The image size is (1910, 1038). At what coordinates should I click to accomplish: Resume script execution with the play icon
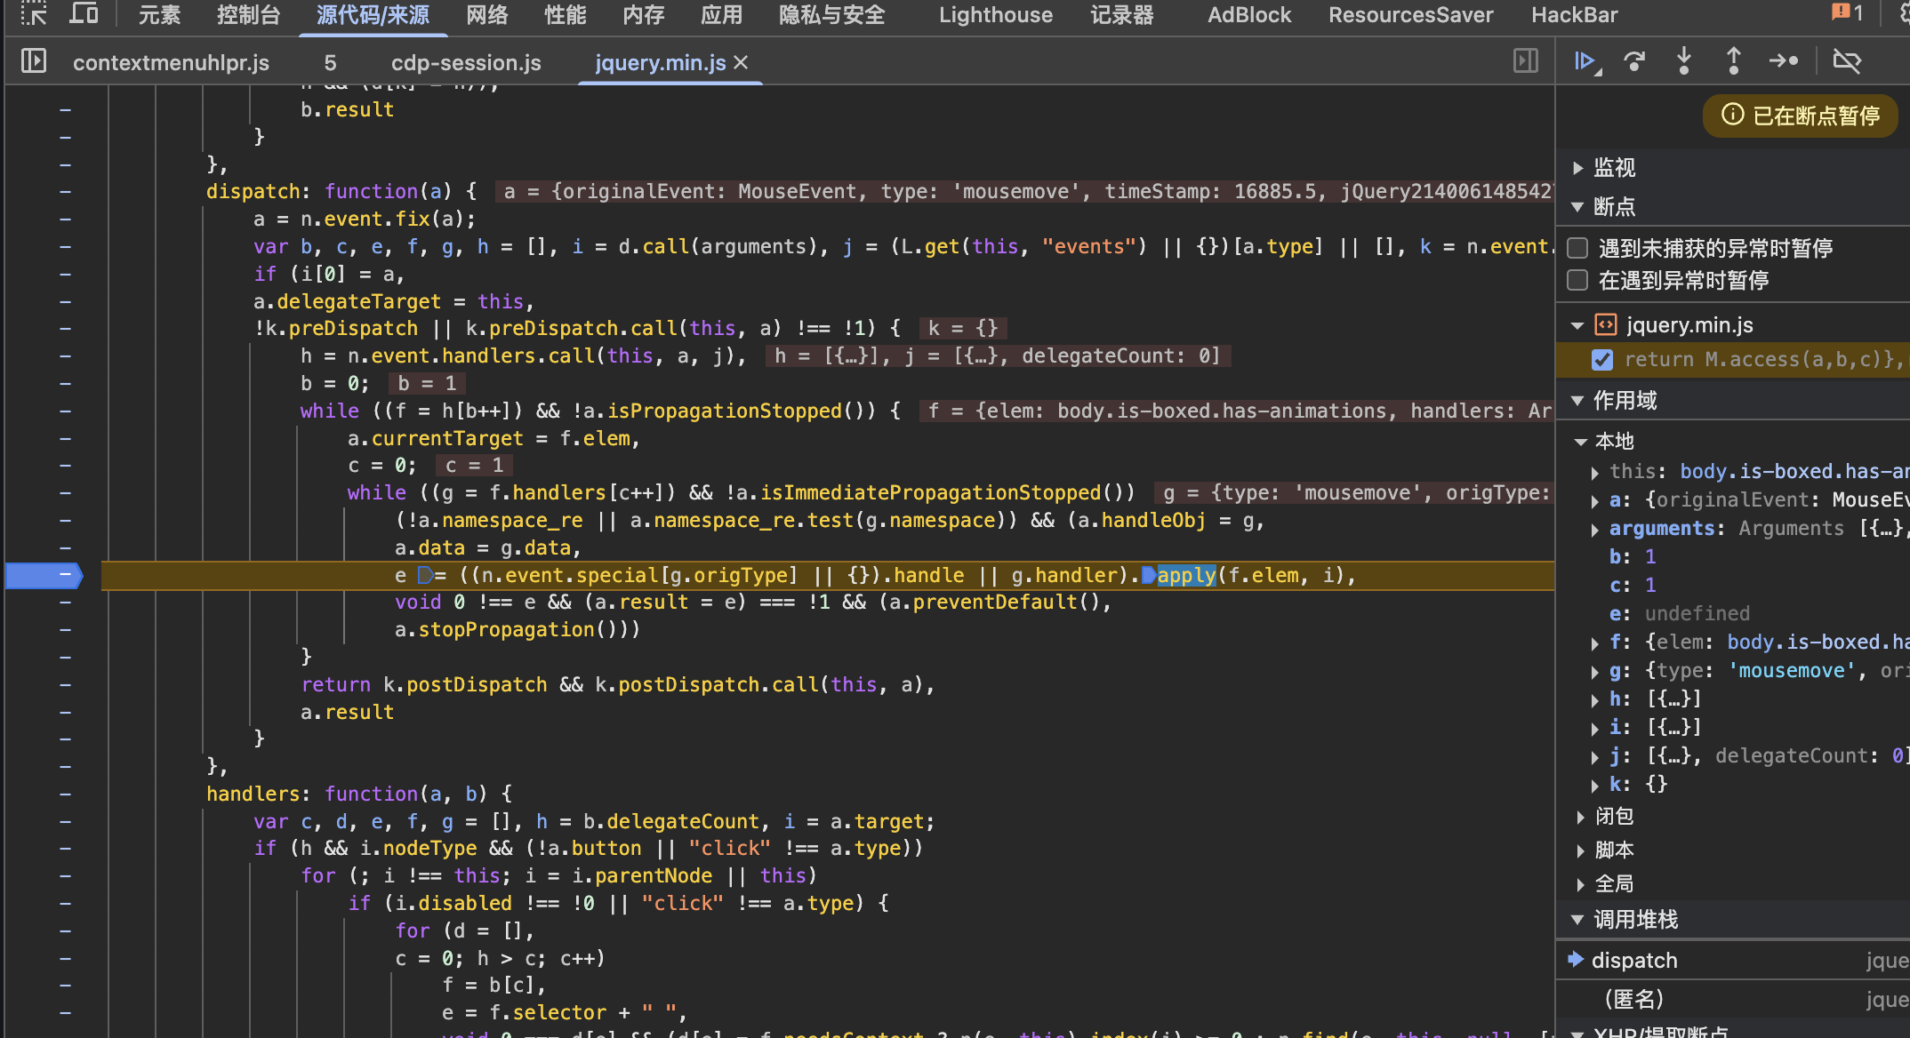pos(1585,61)
